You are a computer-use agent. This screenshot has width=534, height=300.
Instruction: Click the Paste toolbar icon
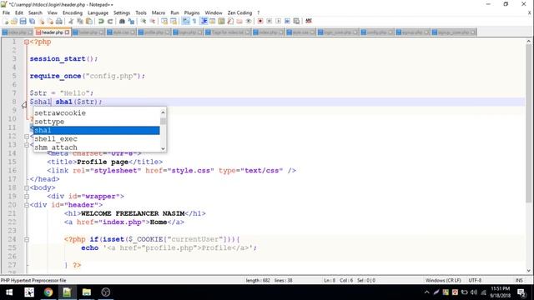[89, 21]
